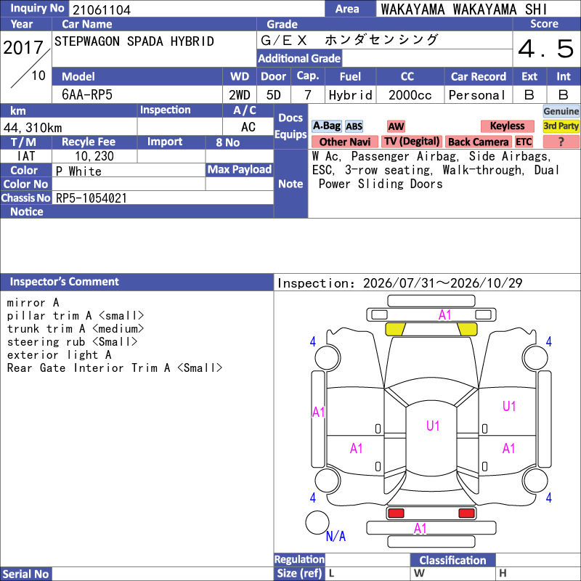Click the ETC equipment badge

(524, 142)
